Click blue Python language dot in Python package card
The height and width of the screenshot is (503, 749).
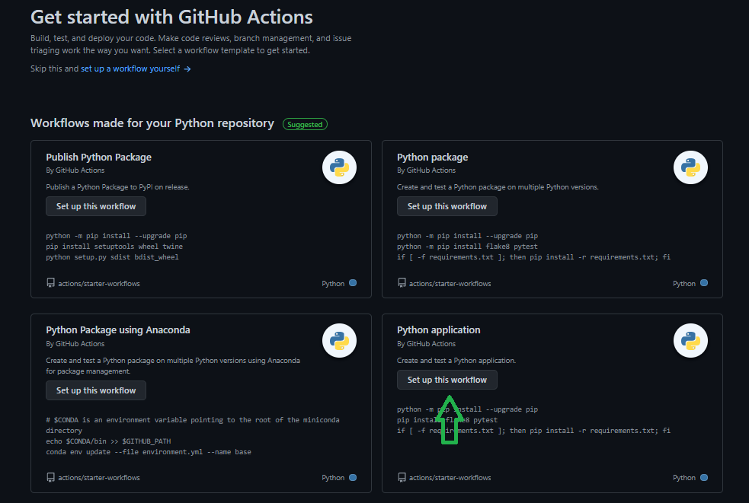pos(703,283)
